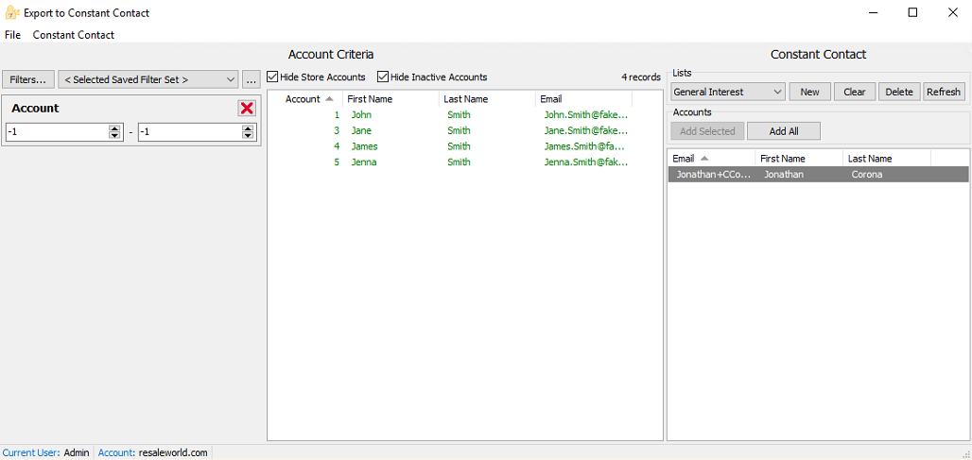
Task: Open the Constant Contact menu
Action: click(74, 35)
